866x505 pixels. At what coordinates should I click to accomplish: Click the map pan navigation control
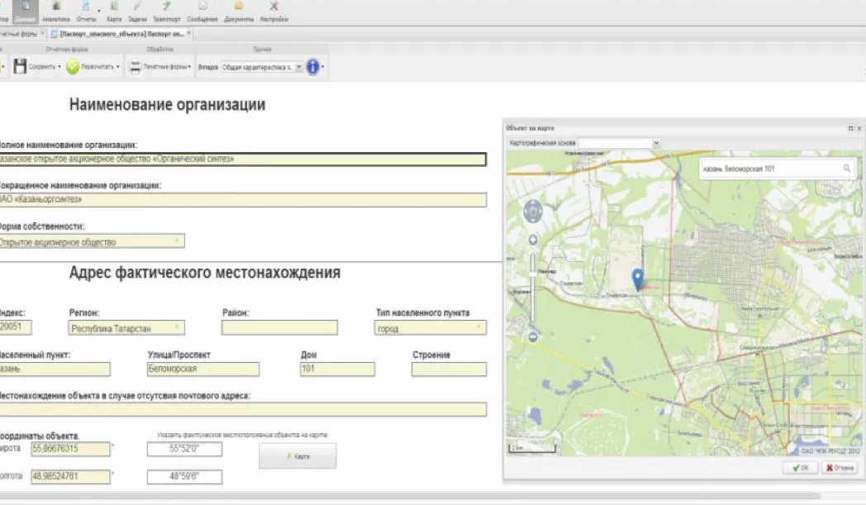[x=533, y=212]
